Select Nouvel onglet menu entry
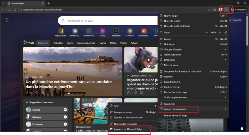249x135 pixels. (194, 16)
